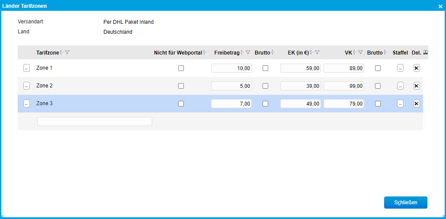Viewport: 446px width, 219px height.
Task: Click the 'Versandart' label
Action: 30,22
